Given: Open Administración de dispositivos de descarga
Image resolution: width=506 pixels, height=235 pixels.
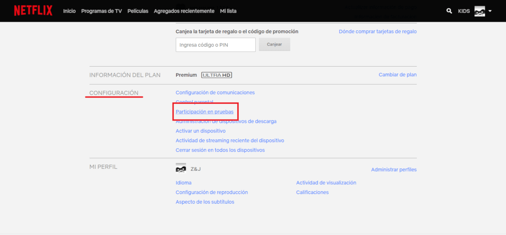Looking at the screenshot, I should pyautogui.click(x=226, y=122).
